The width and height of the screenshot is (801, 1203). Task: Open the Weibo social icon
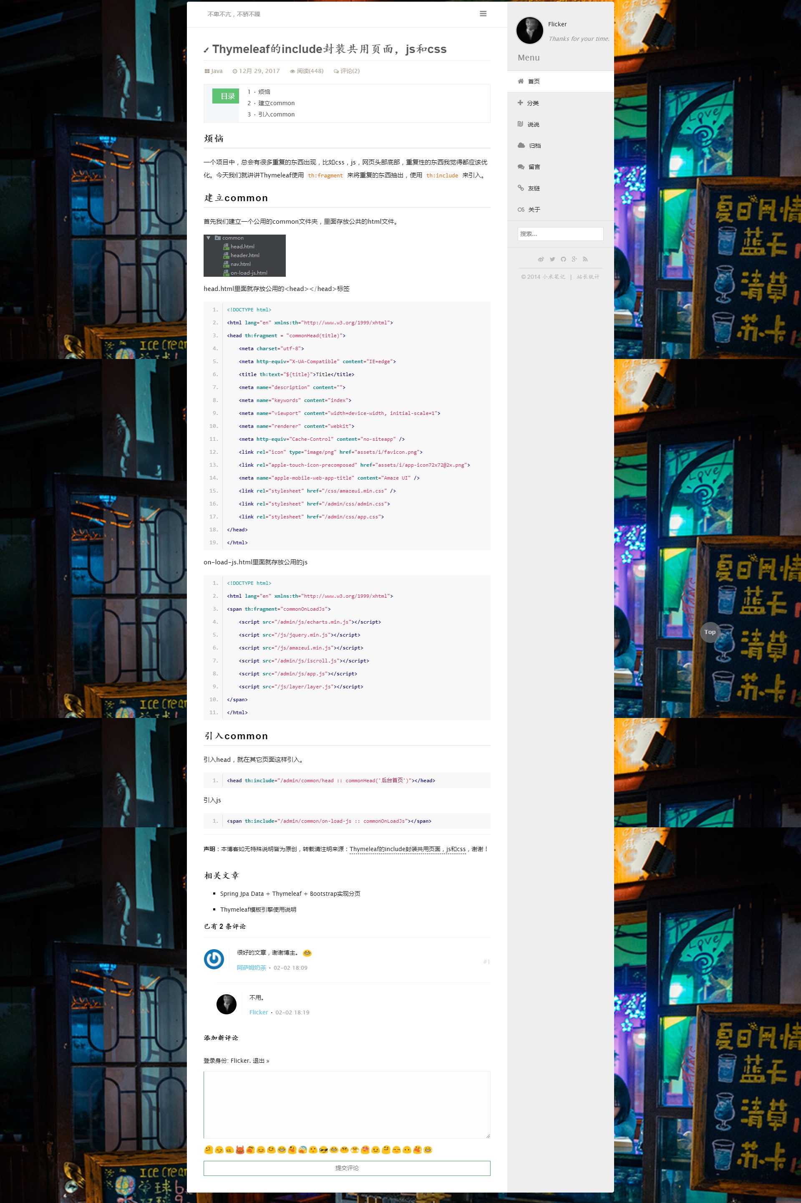tap(541, 259)
